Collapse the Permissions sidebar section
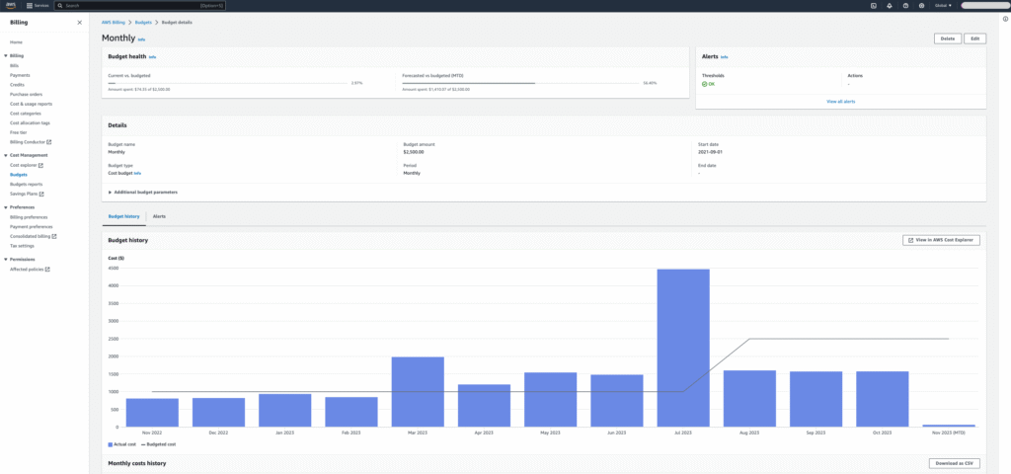 [x=6, y=259]
